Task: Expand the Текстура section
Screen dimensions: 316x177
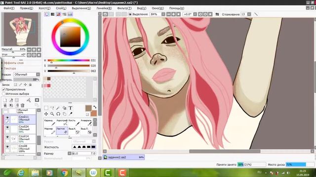Action: (10, 68)
